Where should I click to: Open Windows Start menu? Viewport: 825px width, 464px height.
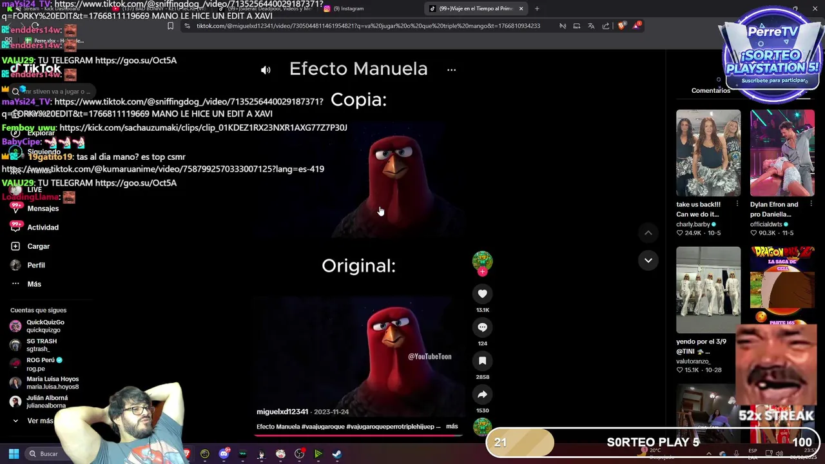pyautogui.click(x=14, y=454)
